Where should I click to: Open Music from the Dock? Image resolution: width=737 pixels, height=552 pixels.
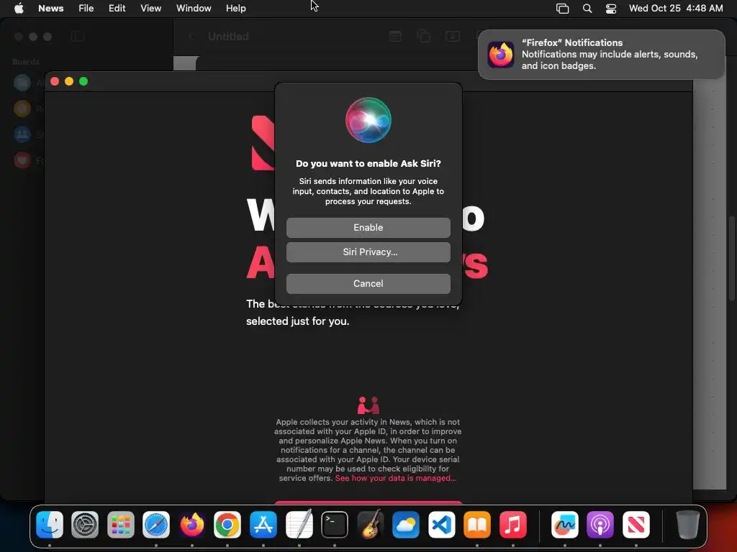(512, 524)
